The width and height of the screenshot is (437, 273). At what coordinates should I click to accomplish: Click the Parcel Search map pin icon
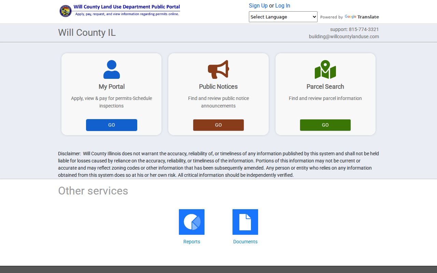(325, 69)
